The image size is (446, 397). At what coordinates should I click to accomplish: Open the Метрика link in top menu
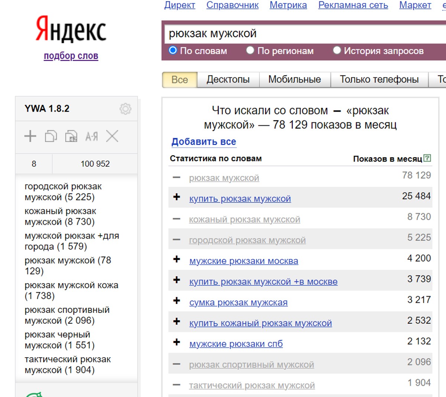point(288,5)
